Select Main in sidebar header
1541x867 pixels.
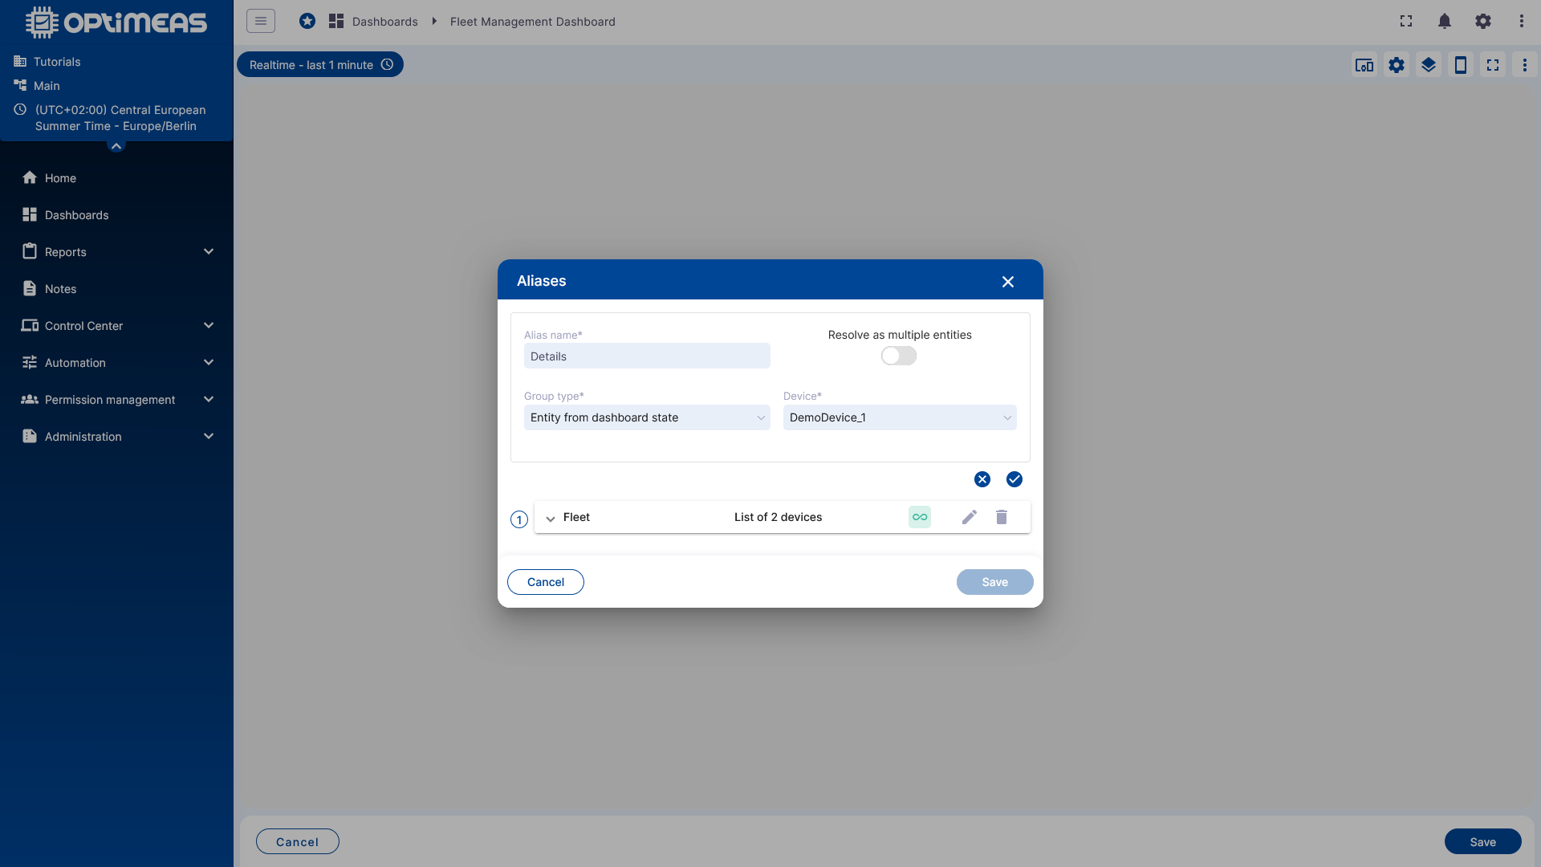pyautogui.click(x=47, y=86)
